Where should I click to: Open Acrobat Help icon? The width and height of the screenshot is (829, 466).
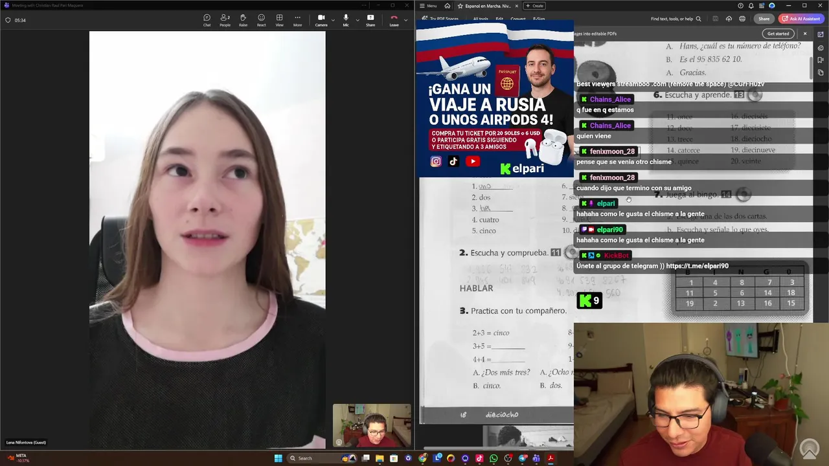click(x=740, y=6)
